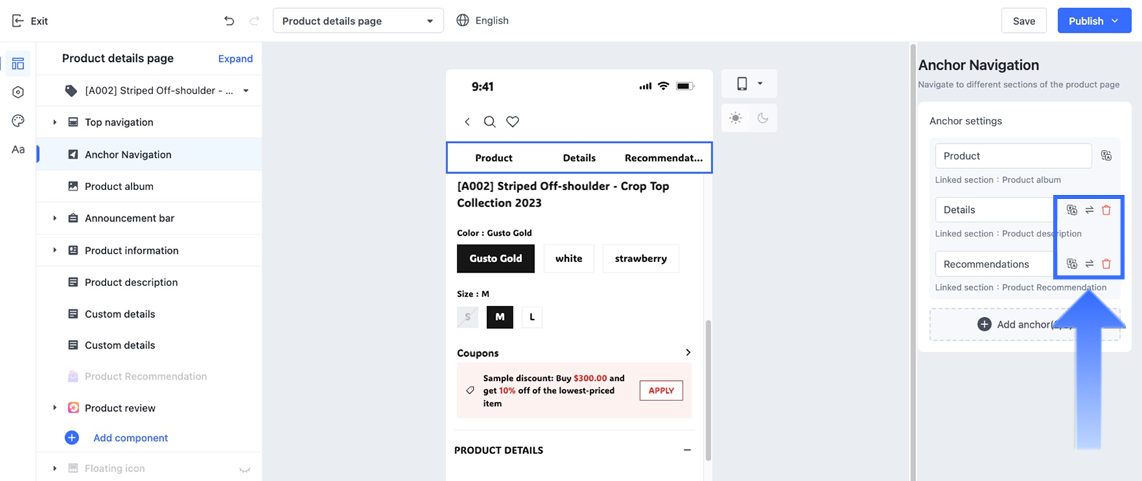Screen dimensions: 1142x481
Task: Choose the strawberry color option
Action: point(640,259)
